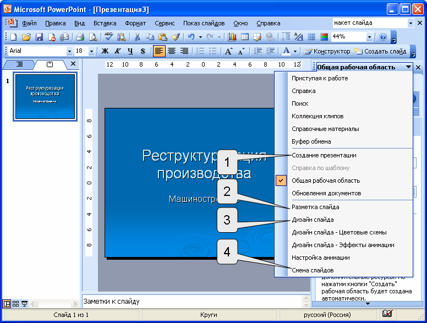Increase font size large A icon
The height and width of the screenshot is (323, 427).
pyautogui.click(x=228, y=51)
